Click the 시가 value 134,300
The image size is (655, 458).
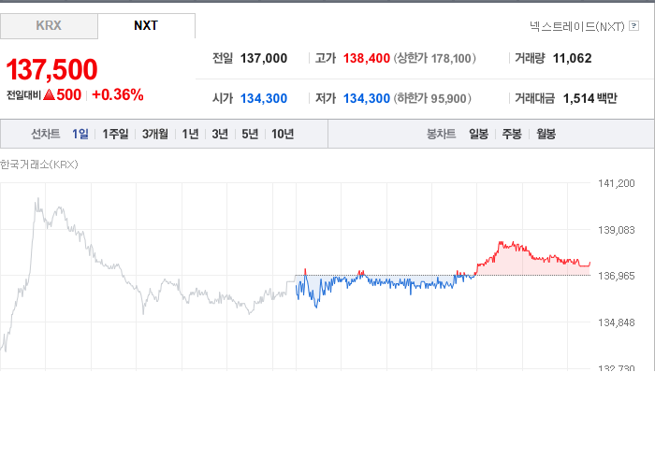(264, 98)
